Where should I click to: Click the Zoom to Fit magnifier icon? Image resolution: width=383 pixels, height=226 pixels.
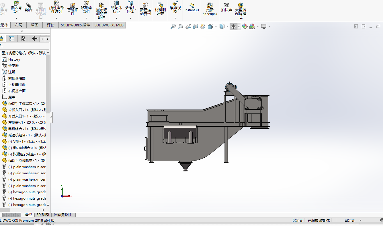173,26
